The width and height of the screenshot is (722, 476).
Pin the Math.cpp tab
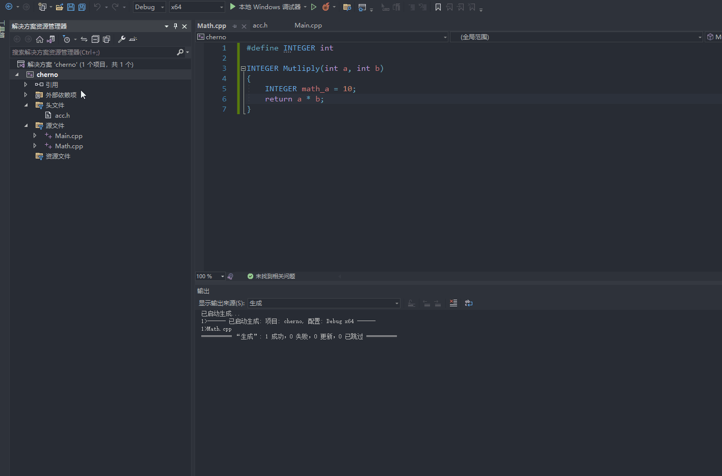(235, 26)
